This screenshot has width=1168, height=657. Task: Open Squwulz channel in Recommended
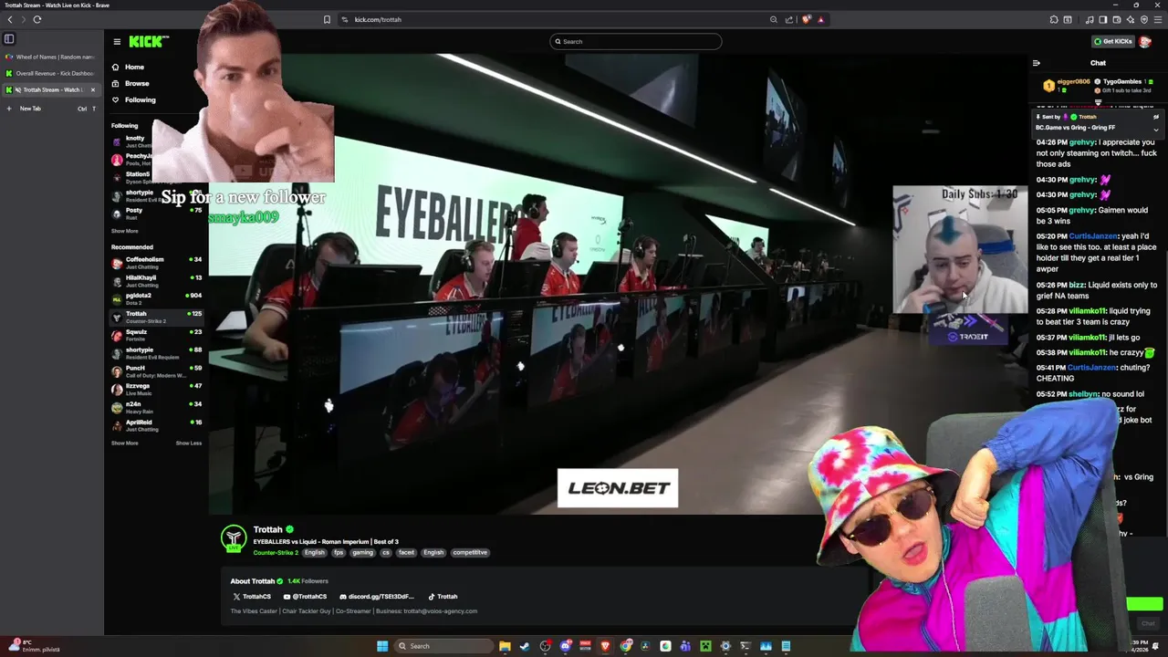155,335
